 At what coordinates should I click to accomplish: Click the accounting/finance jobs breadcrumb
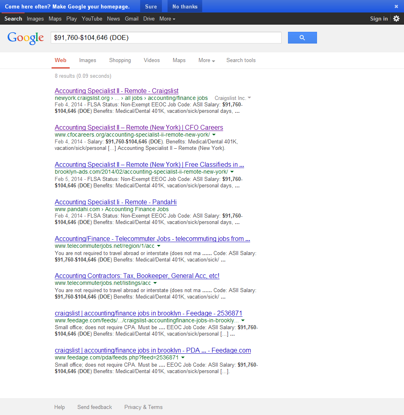pos(178,98)
